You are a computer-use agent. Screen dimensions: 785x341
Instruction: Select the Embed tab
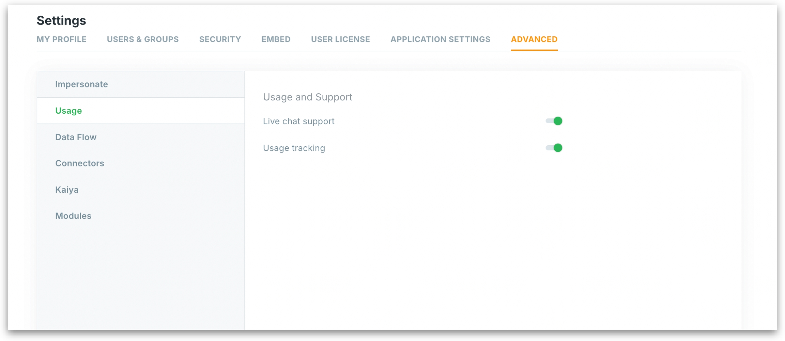(276, 39)
